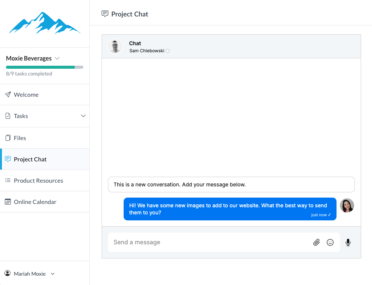Open the Moxie Beverages project dropdown
This screenshot has height=285, width=372.
click(33, 58)
